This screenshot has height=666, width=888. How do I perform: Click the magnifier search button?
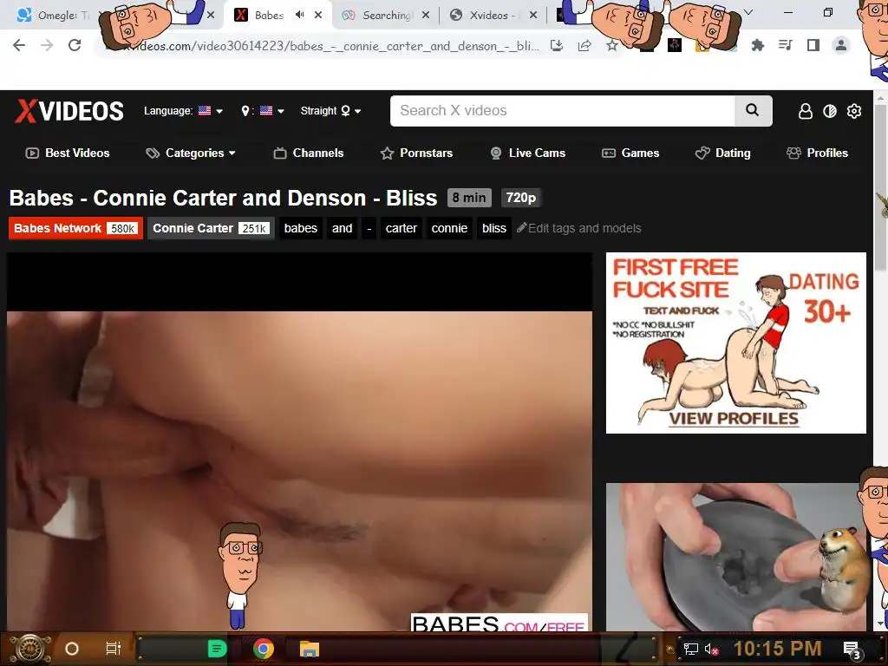(753, 110)
